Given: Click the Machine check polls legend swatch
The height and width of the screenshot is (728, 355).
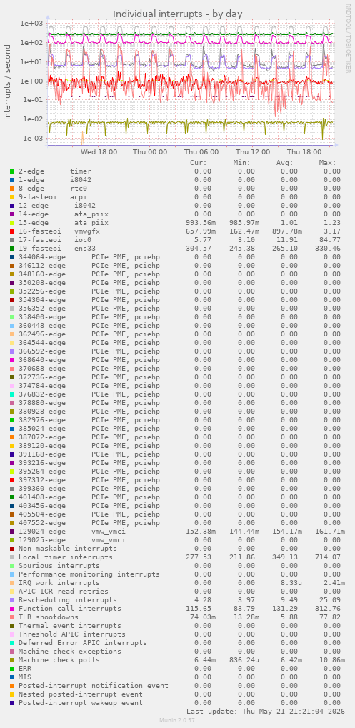Looking at the screenshot, I should click(x=12, y=659).
